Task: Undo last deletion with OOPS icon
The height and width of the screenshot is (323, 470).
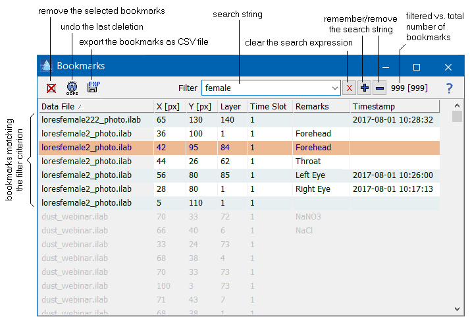Action: pyautogui.click(x=72, y=88)
